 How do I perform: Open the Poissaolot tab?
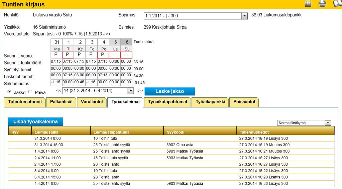pos(244,102)
